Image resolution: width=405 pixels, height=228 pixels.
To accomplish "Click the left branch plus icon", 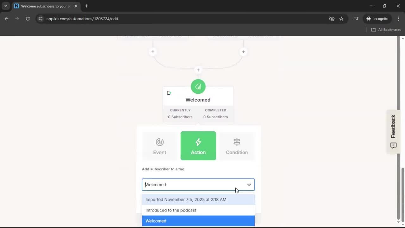I will point(153,52).
